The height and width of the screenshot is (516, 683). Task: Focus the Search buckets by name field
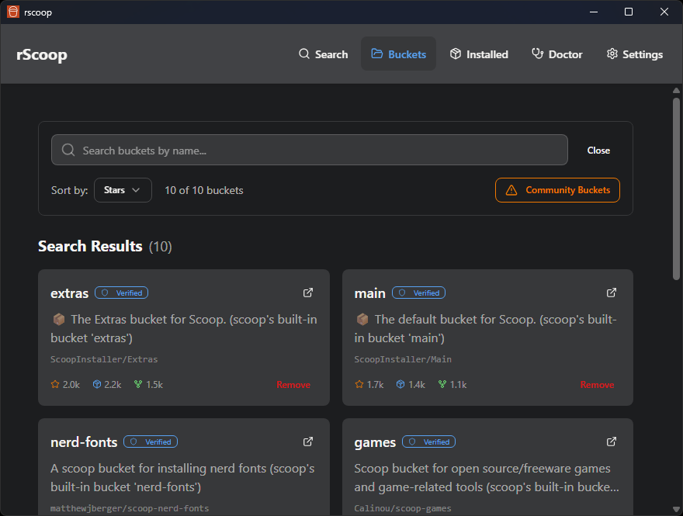tap(309, 150)
